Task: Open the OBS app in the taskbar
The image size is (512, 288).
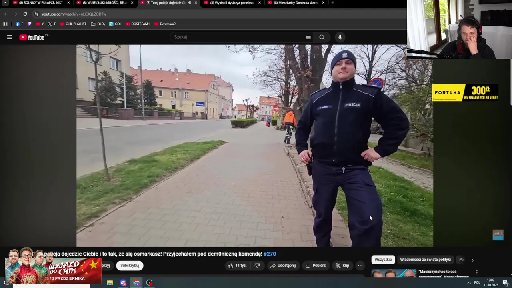Action: pyautogui.click(x=150, y=283)
